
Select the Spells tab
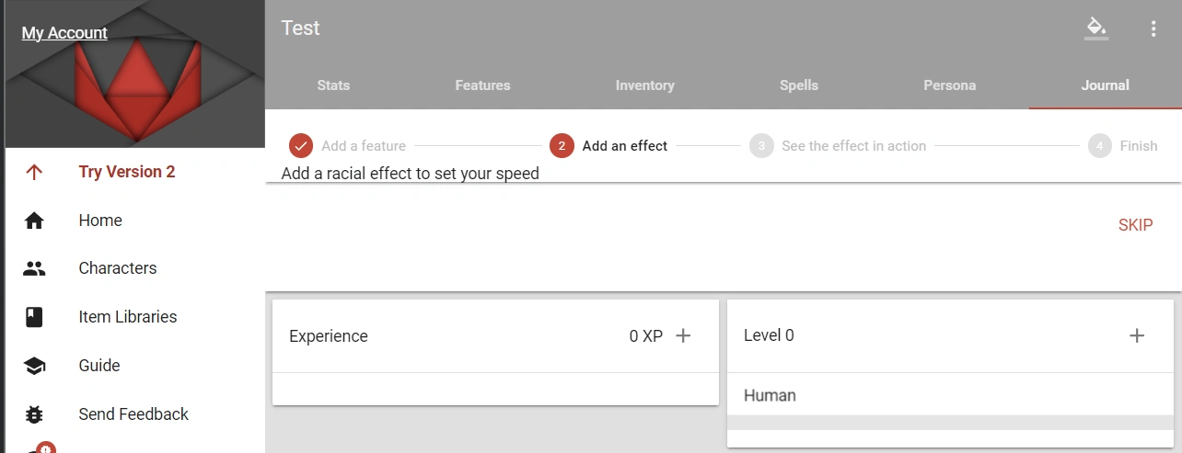[x=799, y=85]
